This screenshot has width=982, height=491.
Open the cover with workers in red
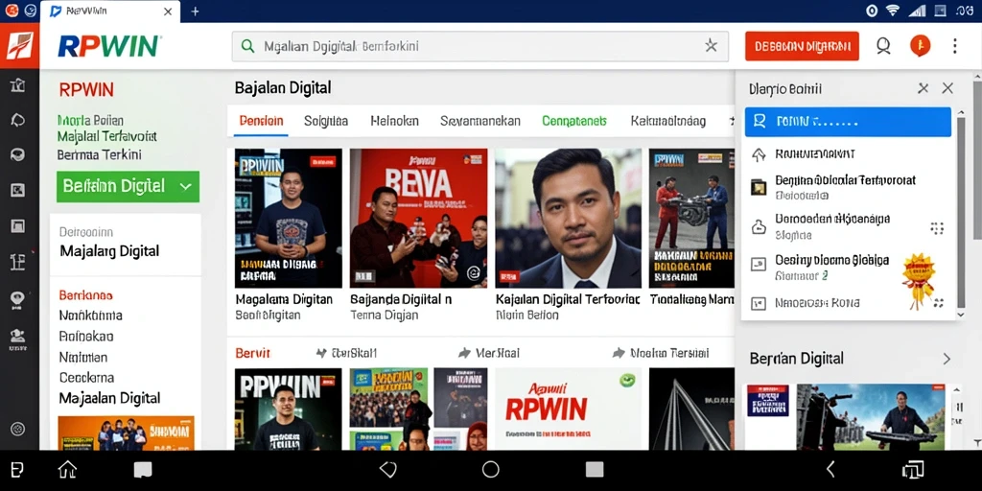coord(691,218)
